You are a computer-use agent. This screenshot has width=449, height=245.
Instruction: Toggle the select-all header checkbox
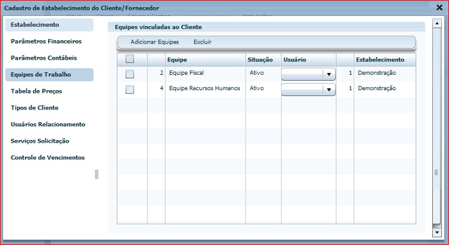click(130, 59)
